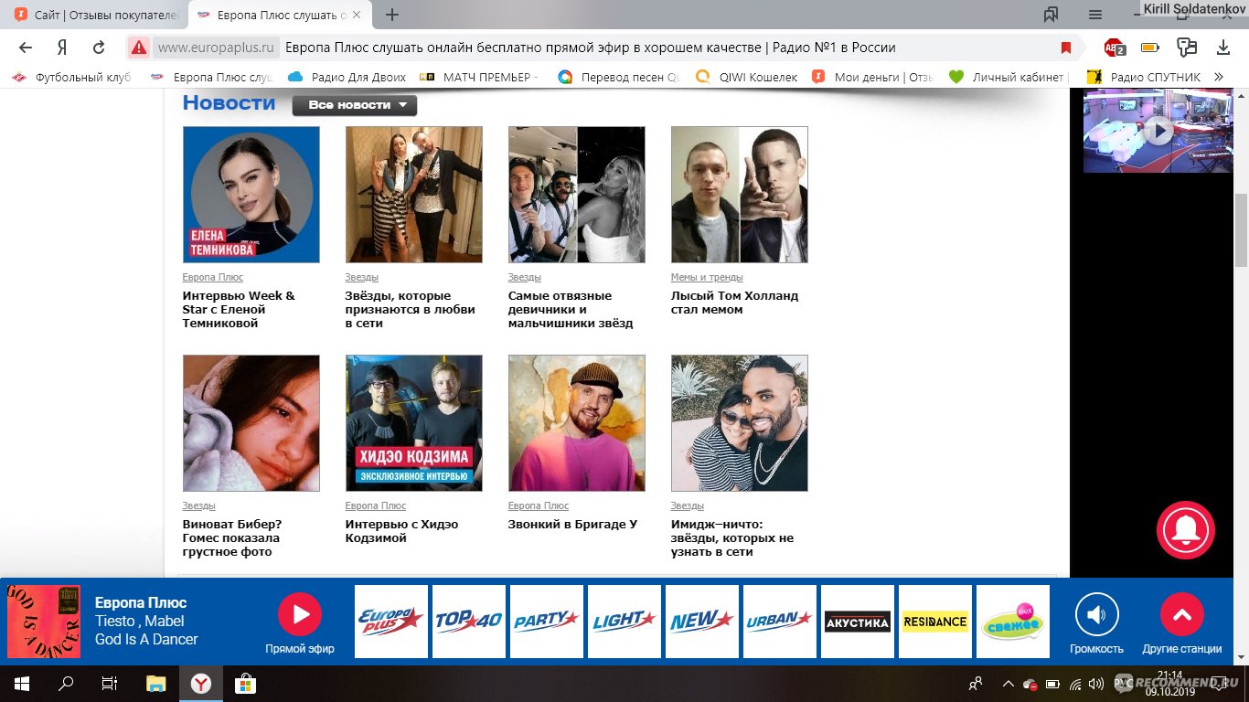Click Звезды tag under love-confessions article
The image size is (1249, 702).
pos(362,277)
